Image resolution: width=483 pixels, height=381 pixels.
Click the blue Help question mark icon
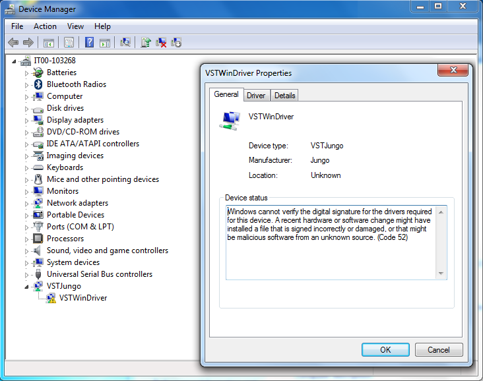(89, 42)
